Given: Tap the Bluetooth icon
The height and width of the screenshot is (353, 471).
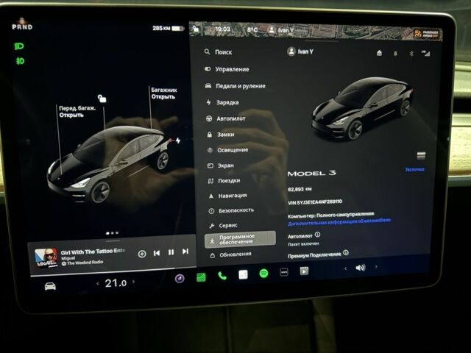Looking at the screenshot, I should point(411,54).
